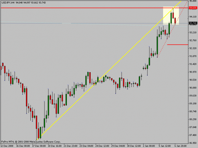Click the 89.190 price axis value
The width and height of the screenshot is (198, 148).
click(x=193, y=104)
